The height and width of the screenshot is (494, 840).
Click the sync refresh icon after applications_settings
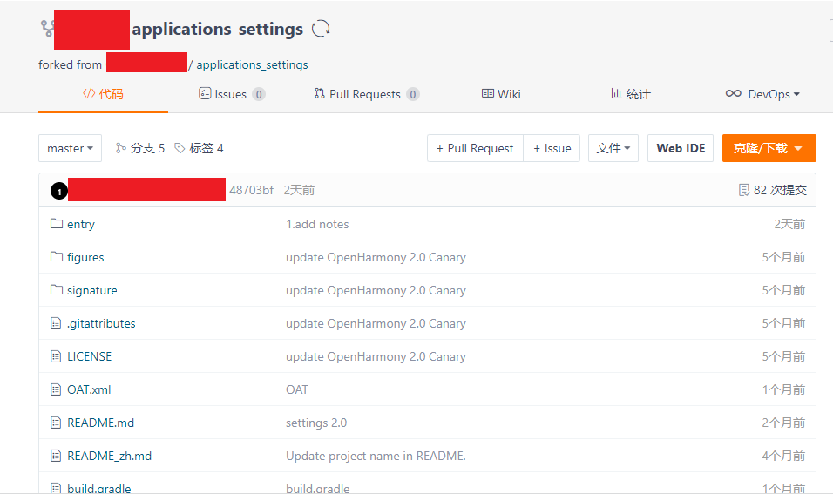321,29
